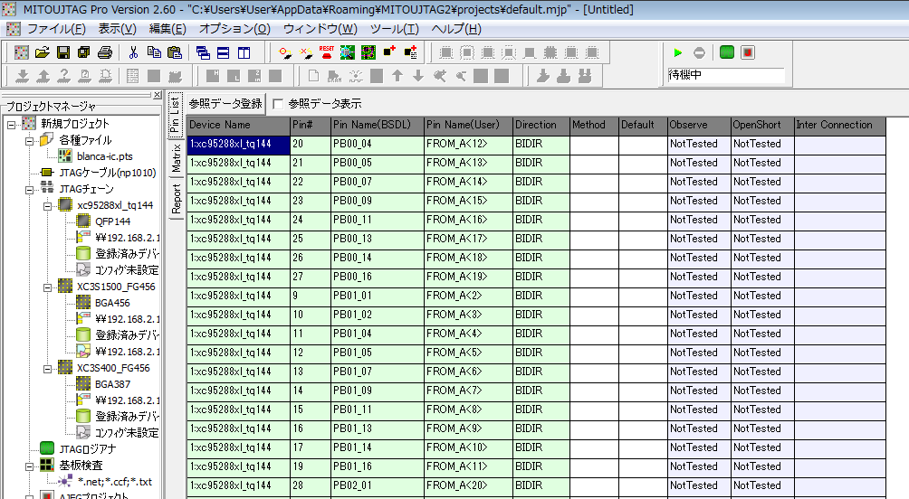This screenshot has height=499, width=909.
Task: Click the cascade windows toolbar icon
Action: tap(203, 52)
